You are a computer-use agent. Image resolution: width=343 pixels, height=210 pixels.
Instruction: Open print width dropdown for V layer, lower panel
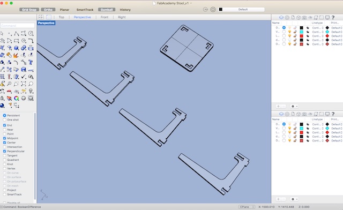(x=337, y=129)
